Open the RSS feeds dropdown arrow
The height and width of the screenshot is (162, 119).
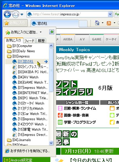click(x=114, y=23)
